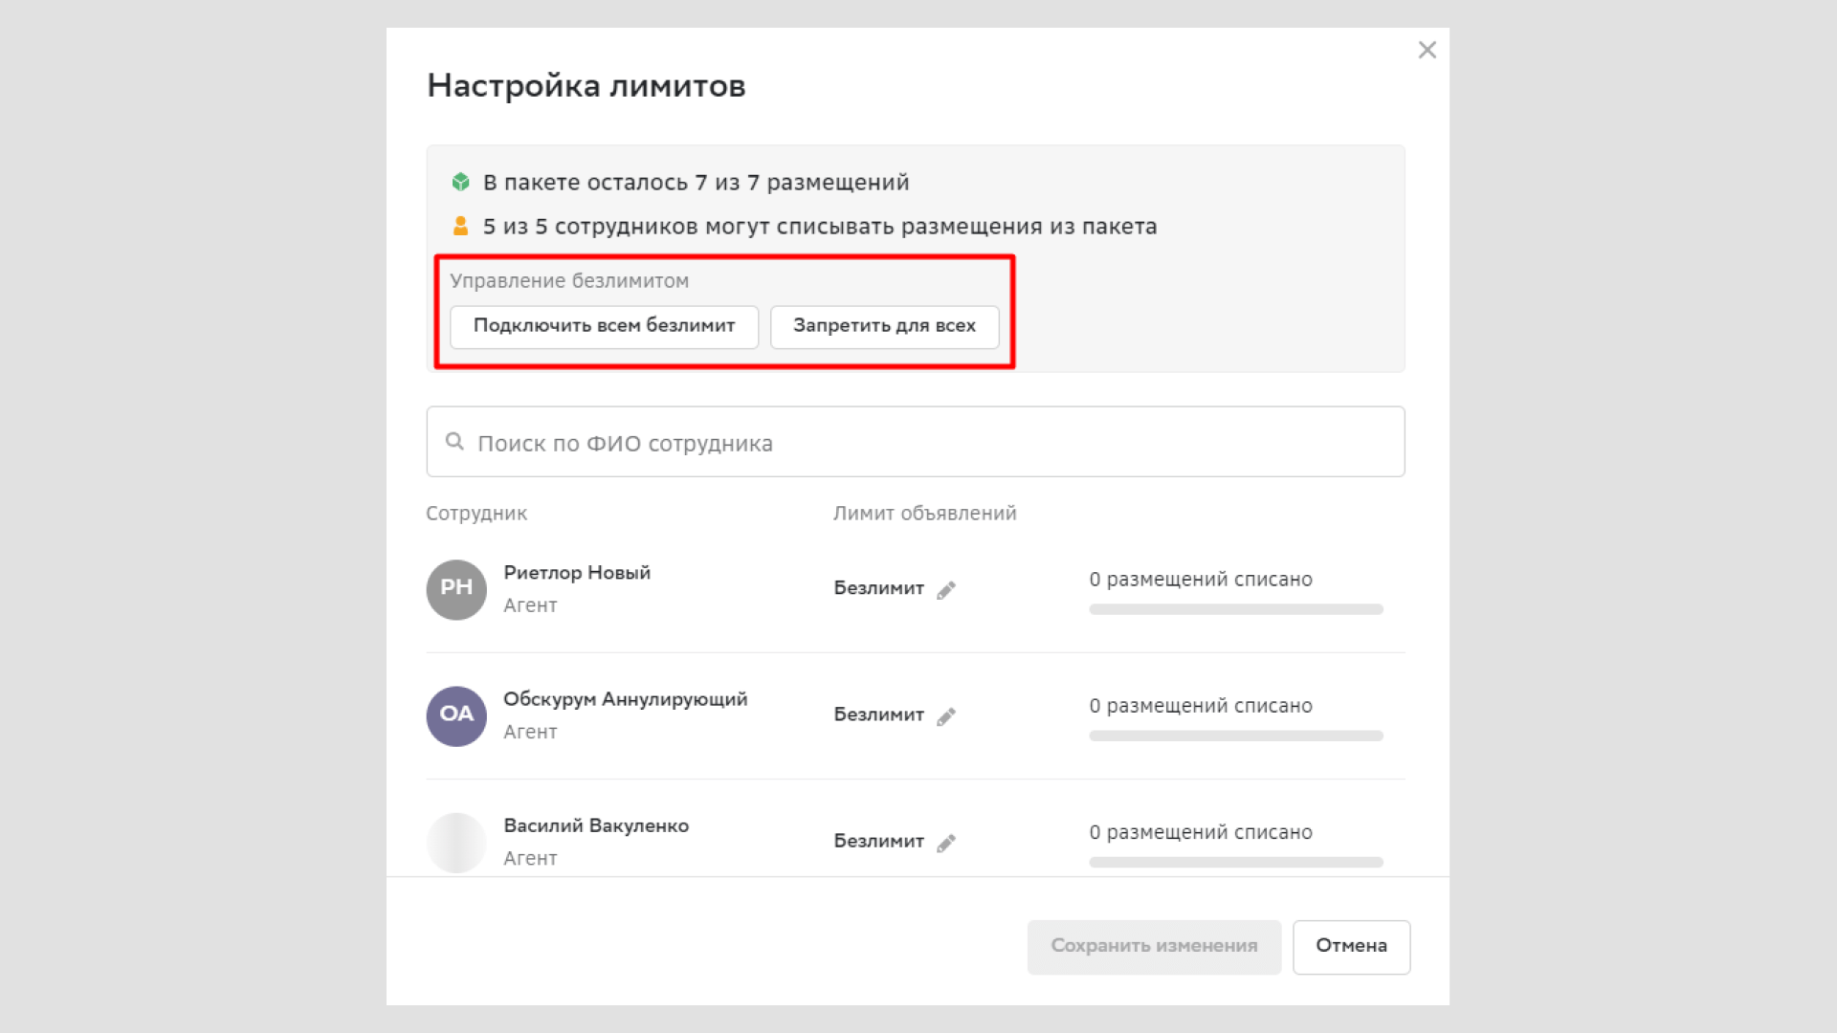Click Безлимит value for Обскурум Аннулирующий
Screen dimensions: 1837x1033
coord(878,714)
